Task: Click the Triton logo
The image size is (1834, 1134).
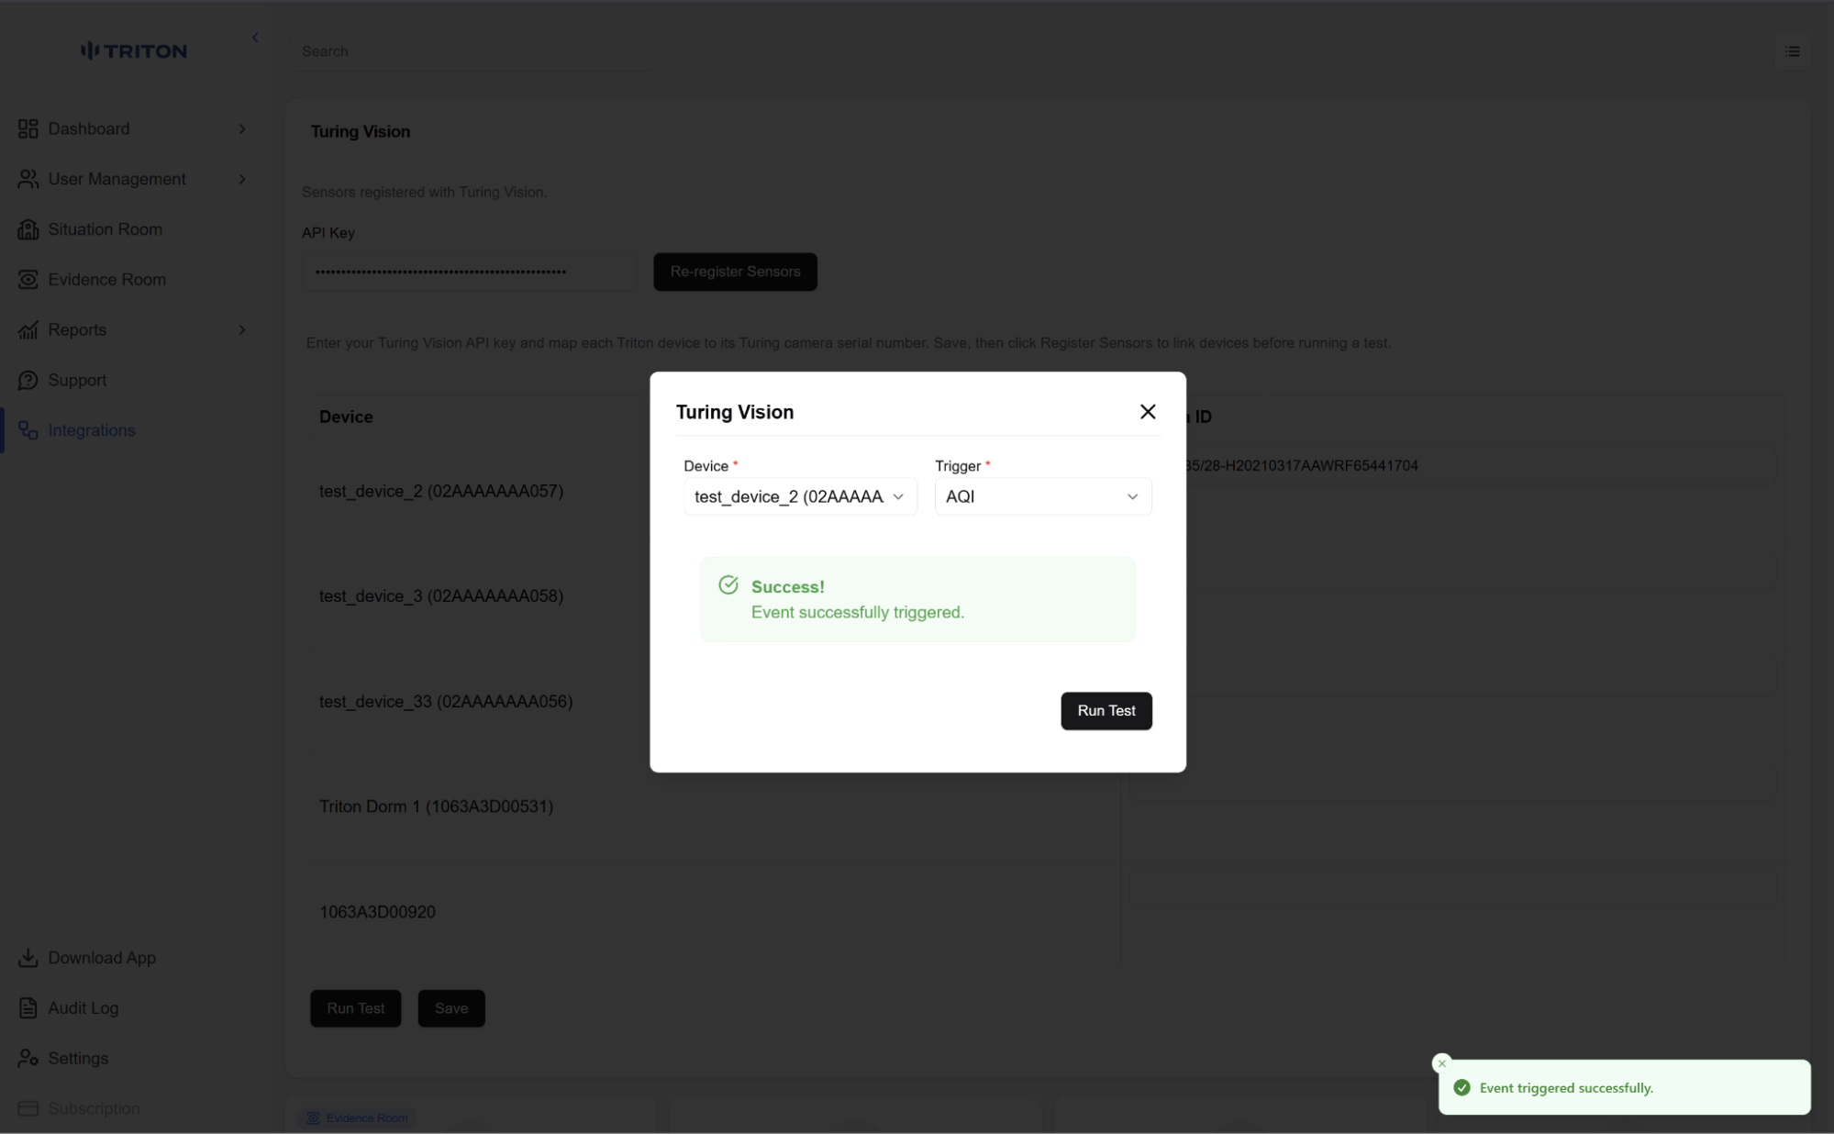Action: click(x=134, y=51)
